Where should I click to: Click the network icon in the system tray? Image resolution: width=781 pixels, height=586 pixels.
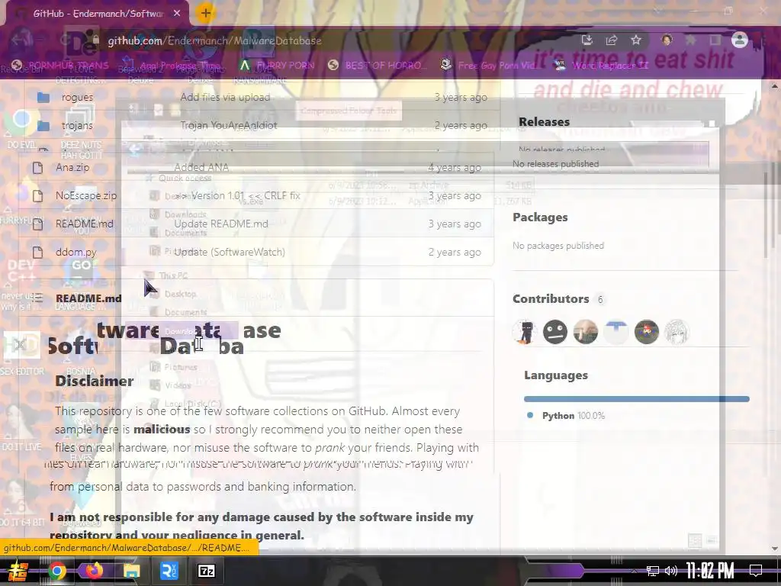[x=653, y=571]
